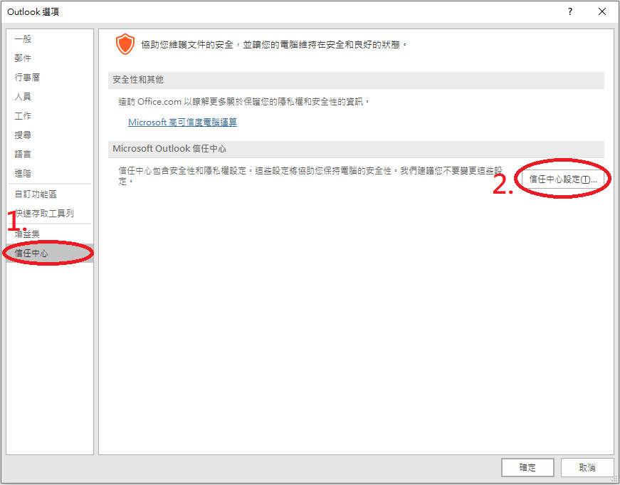Click the help question mark icon
The image size is (620, 485).
pos(569,11)
